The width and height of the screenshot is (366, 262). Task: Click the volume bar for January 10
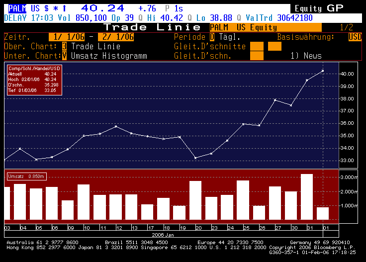(x=84, y=202)
